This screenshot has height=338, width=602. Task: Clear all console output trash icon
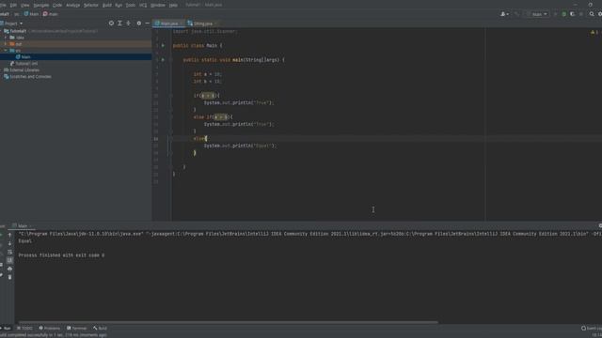tap(9, 277)
